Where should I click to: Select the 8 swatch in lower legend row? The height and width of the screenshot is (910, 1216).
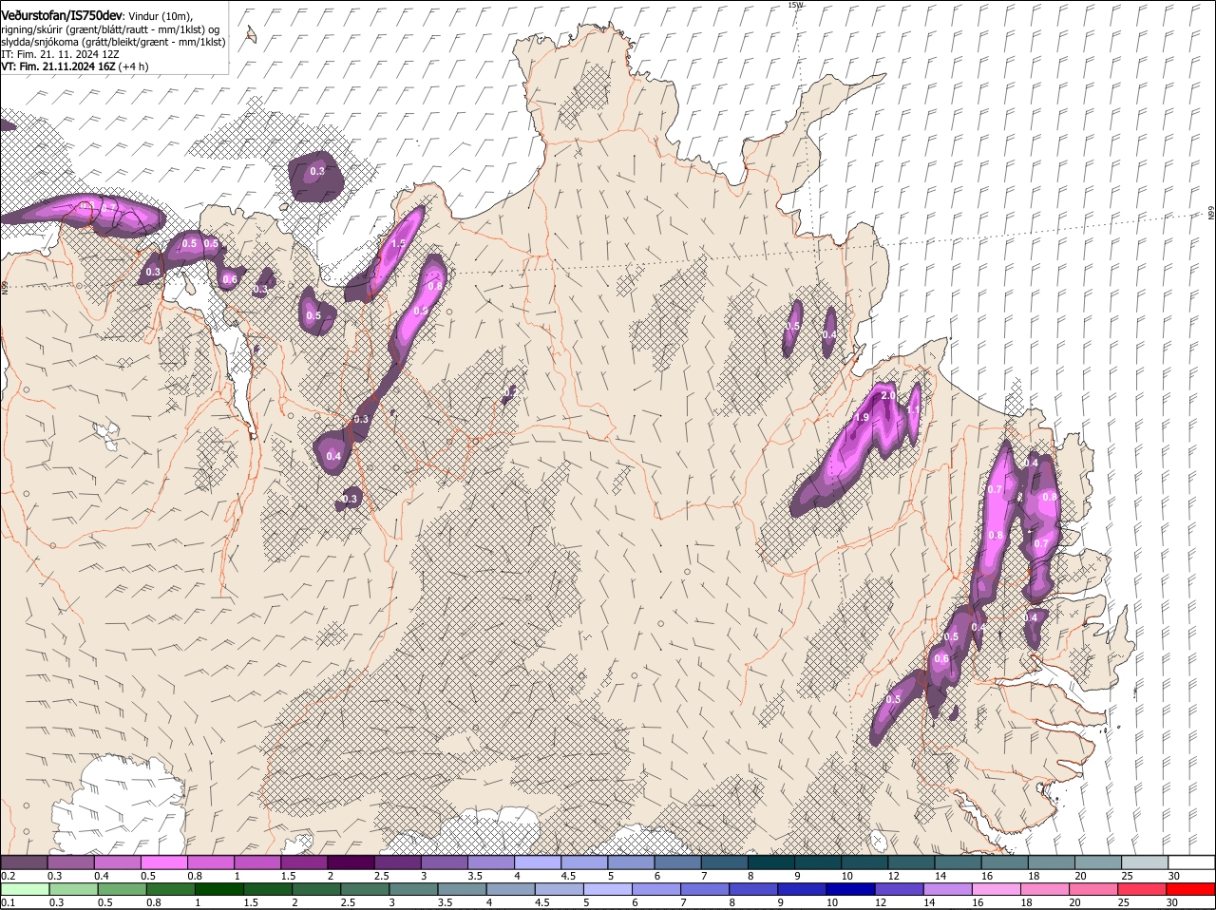(753, 889)
